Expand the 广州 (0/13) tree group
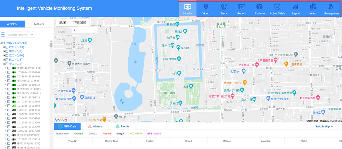 click(x=4, y=47)
